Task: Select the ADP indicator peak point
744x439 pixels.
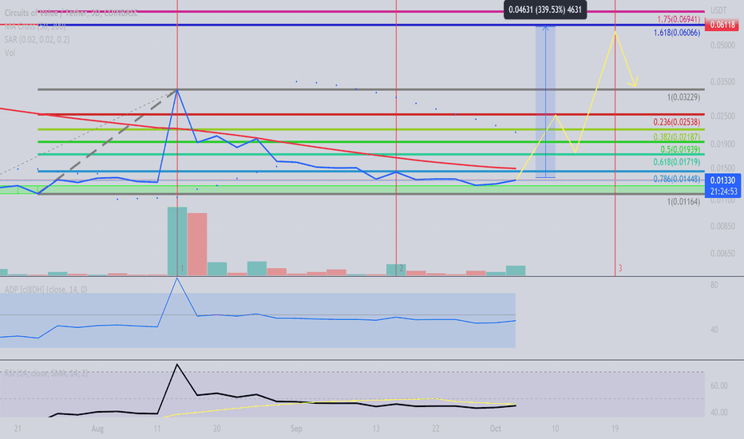Action: coord(177,279)
